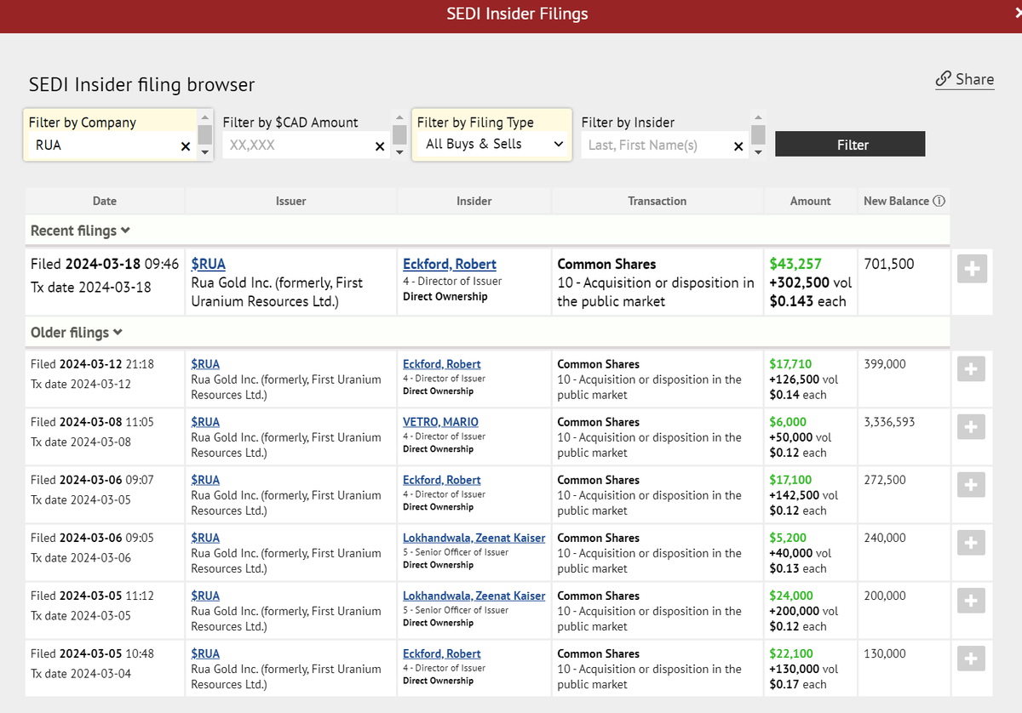The height and width of the screenshot is (713, 1022).
Task: Click the 3,336,593 balance value
Action: pos(890,422)
